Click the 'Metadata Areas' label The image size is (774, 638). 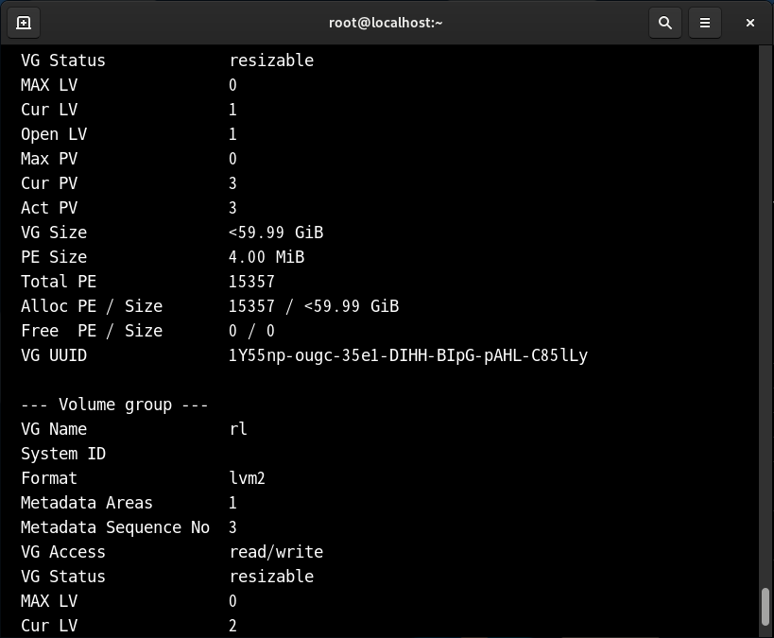pyautogui.click(x=87, y=503)
